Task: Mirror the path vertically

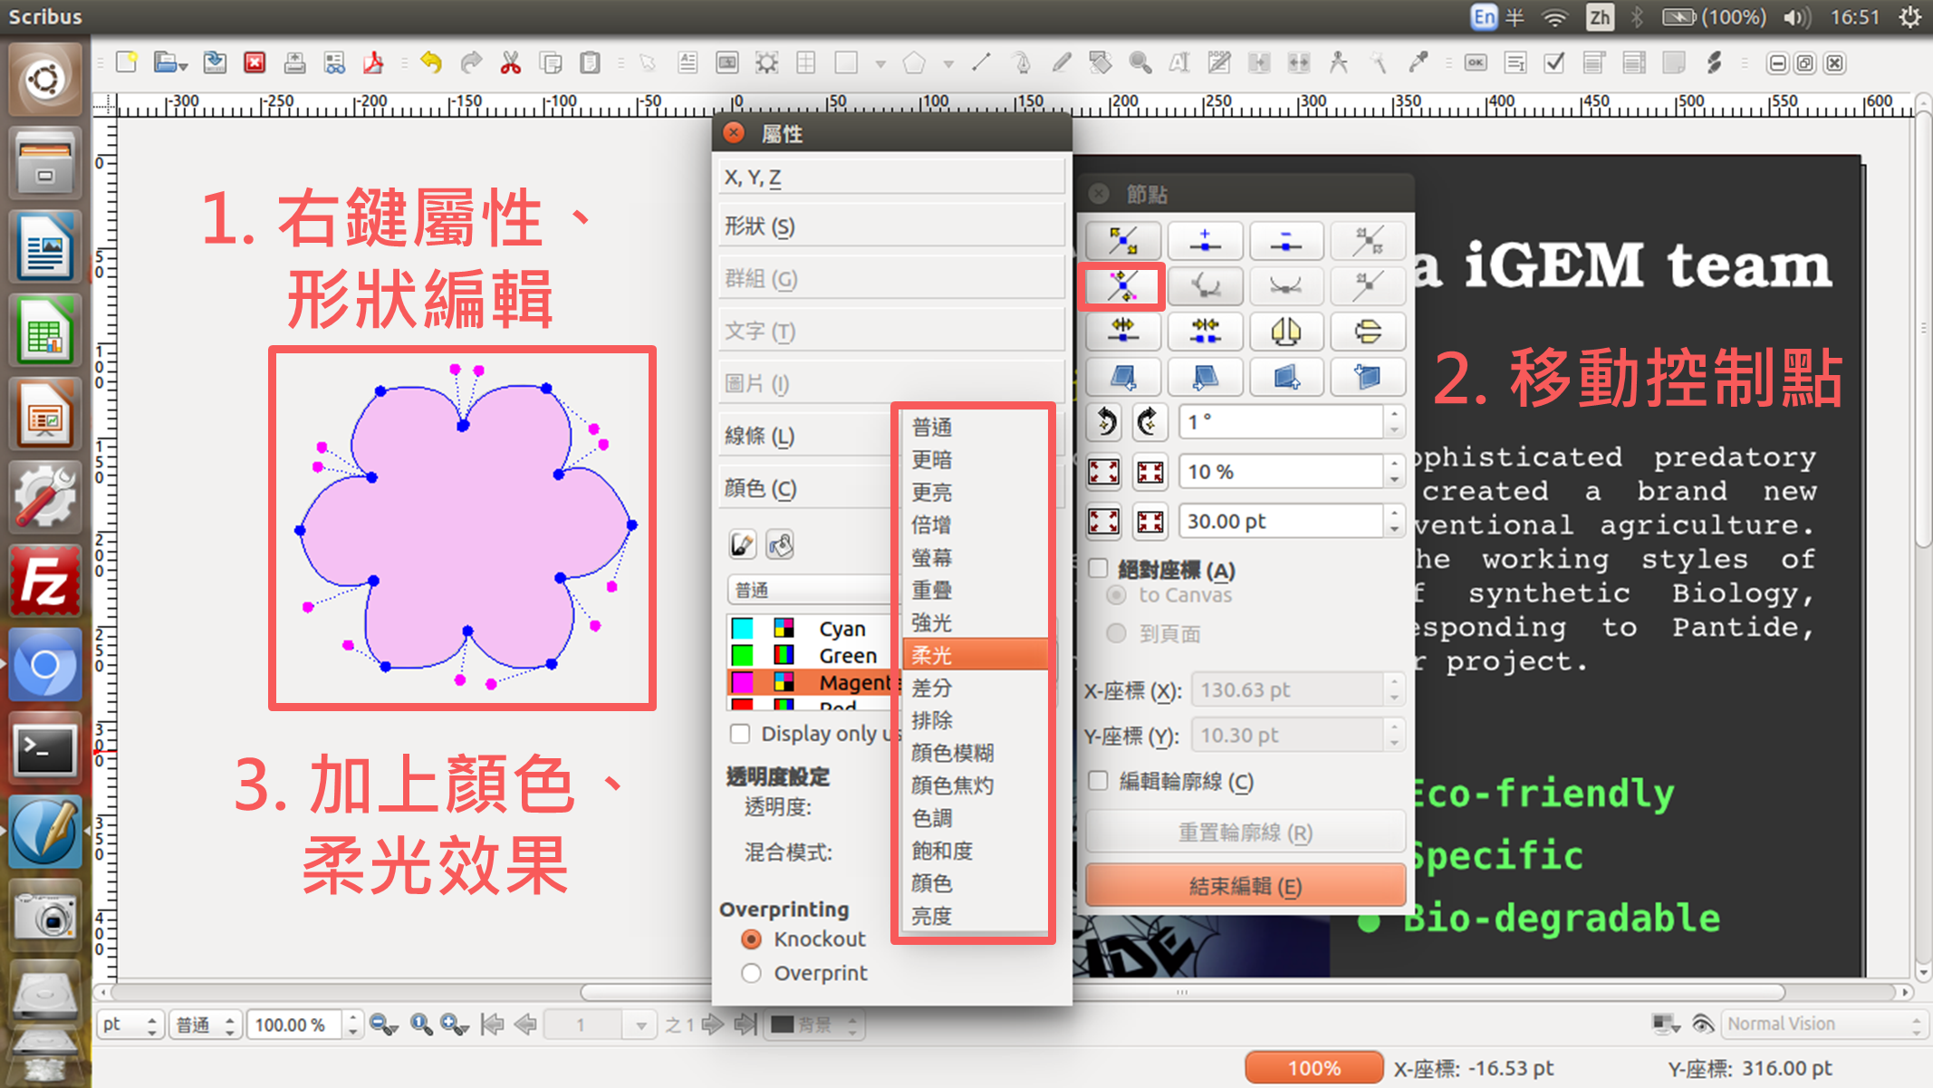Action: coord(1368,332)
